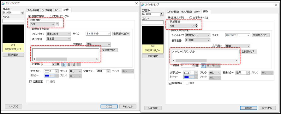Click 状態選択 stepper in OFF-state dialog

coord(57,24)
